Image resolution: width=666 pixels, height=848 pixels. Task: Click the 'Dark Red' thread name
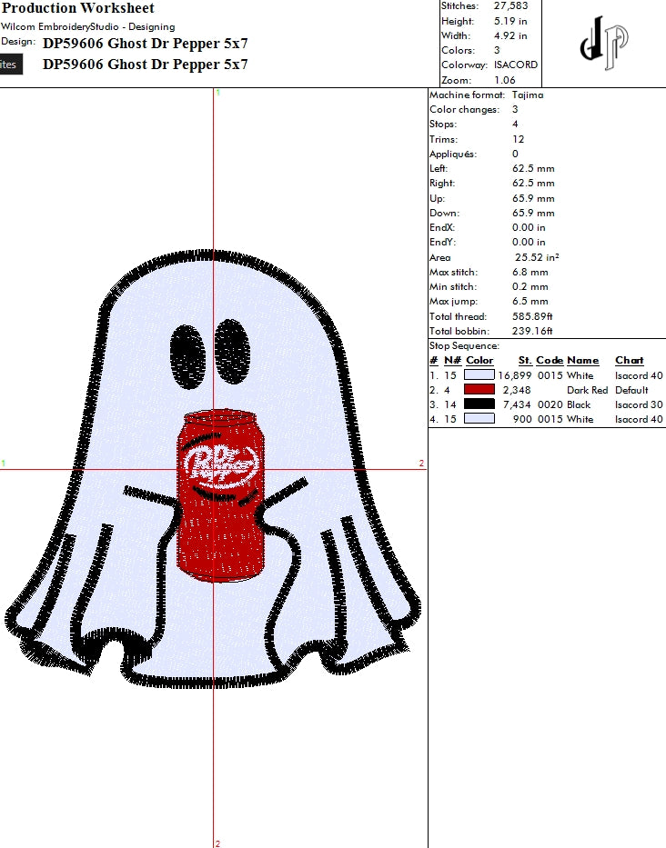588,390
